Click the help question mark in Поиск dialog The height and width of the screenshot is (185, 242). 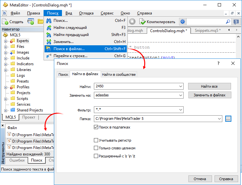(x=218, y=63)
